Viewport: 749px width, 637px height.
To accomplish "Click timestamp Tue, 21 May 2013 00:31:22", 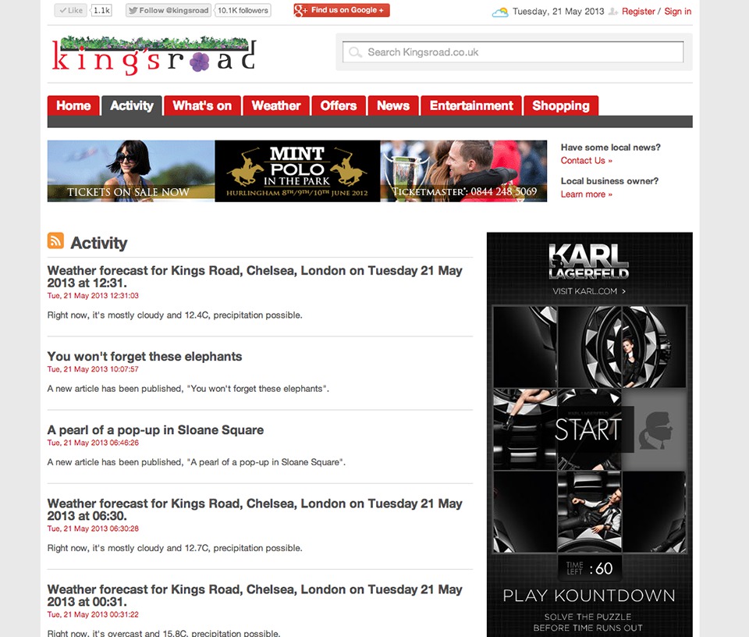I will tap(93, 614).
